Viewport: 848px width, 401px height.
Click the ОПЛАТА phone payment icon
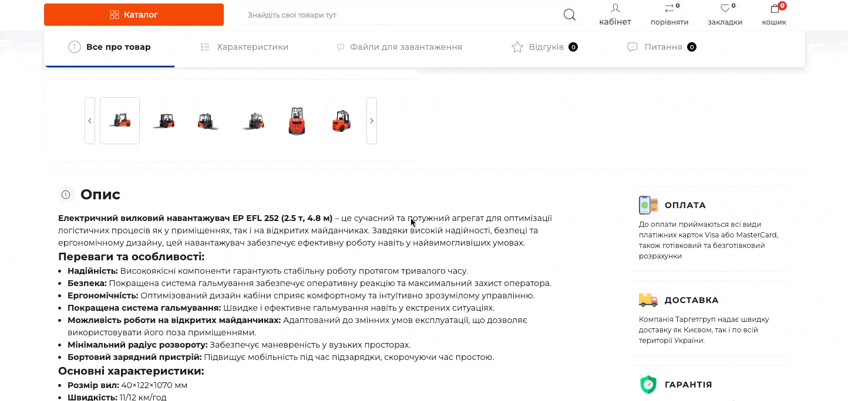pos(648,205)
